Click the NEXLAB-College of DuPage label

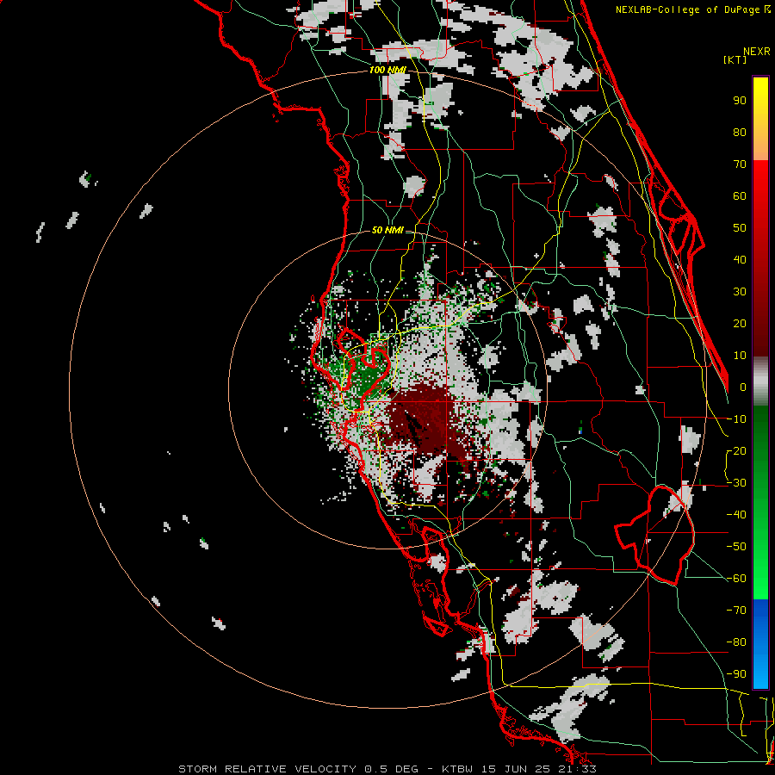[692, 9]
